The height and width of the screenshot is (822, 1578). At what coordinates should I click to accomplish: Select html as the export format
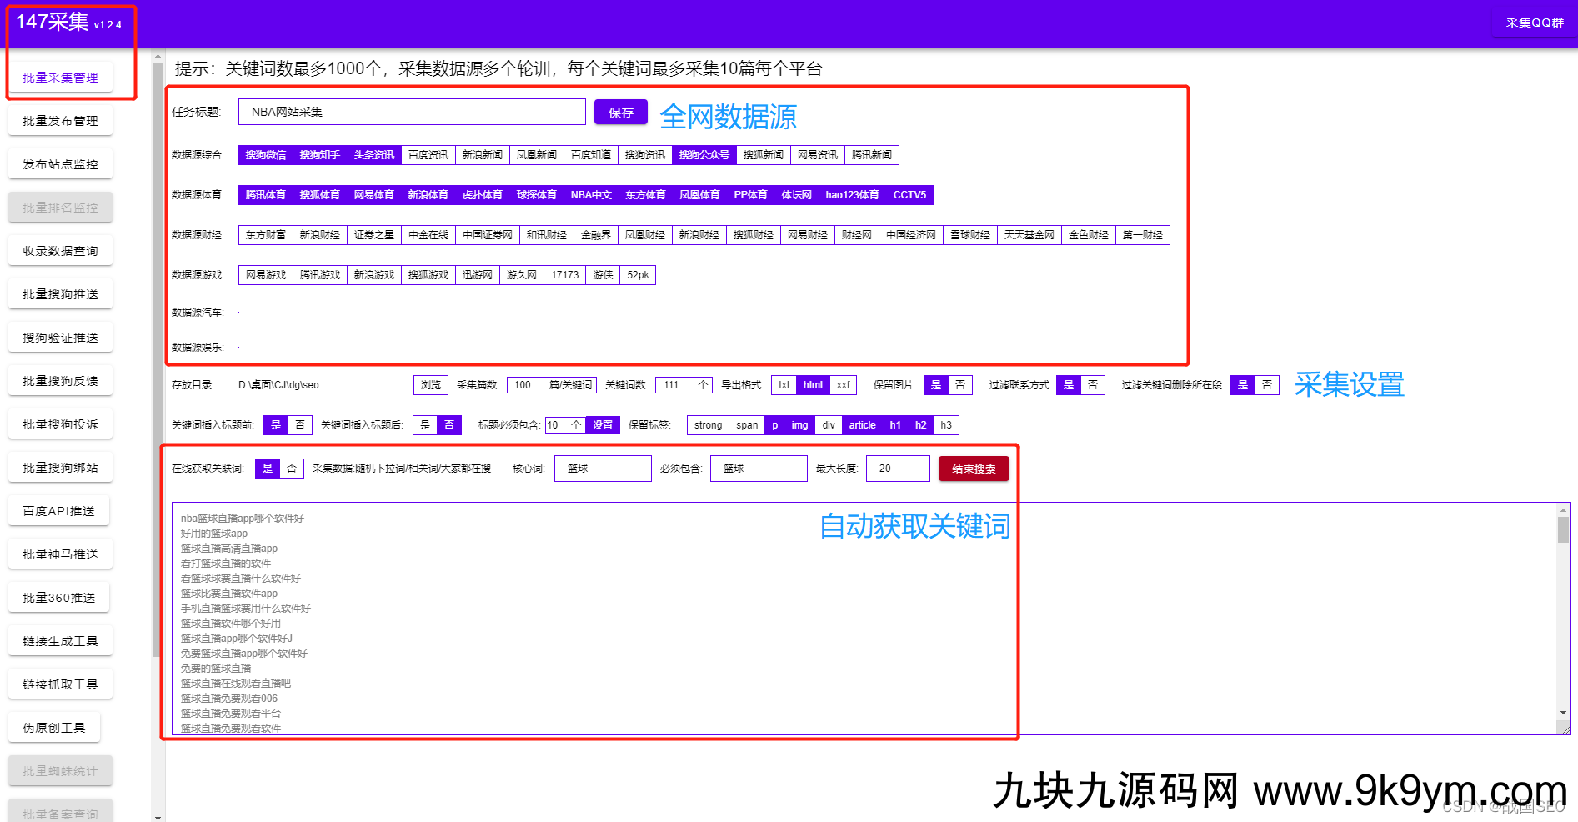(813, 385)
